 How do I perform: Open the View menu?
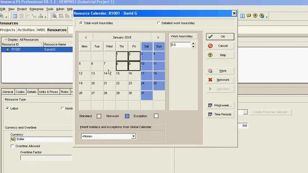[11, 9]
